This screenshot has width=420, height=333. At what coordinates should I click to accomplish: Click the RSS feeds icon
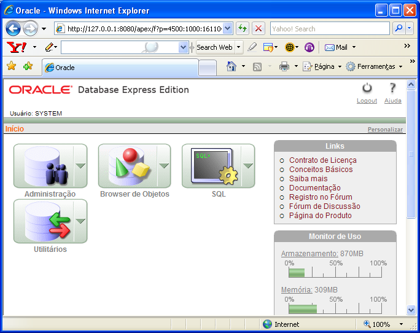tap(257, 67)
